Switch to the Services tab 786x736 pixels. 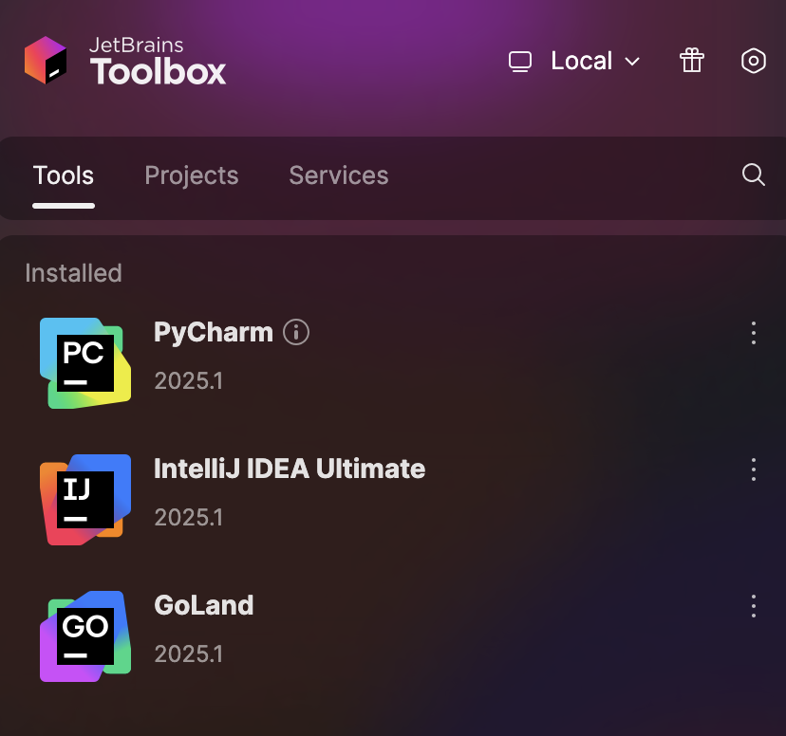click(339, 175)
